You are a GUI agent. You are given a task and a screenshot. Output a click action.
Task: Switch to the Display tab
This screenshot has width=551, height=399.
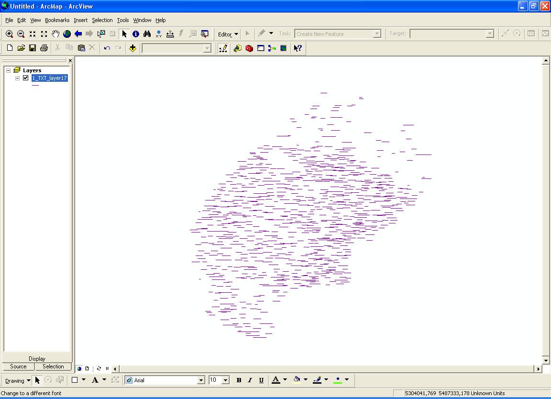point(37,358)
